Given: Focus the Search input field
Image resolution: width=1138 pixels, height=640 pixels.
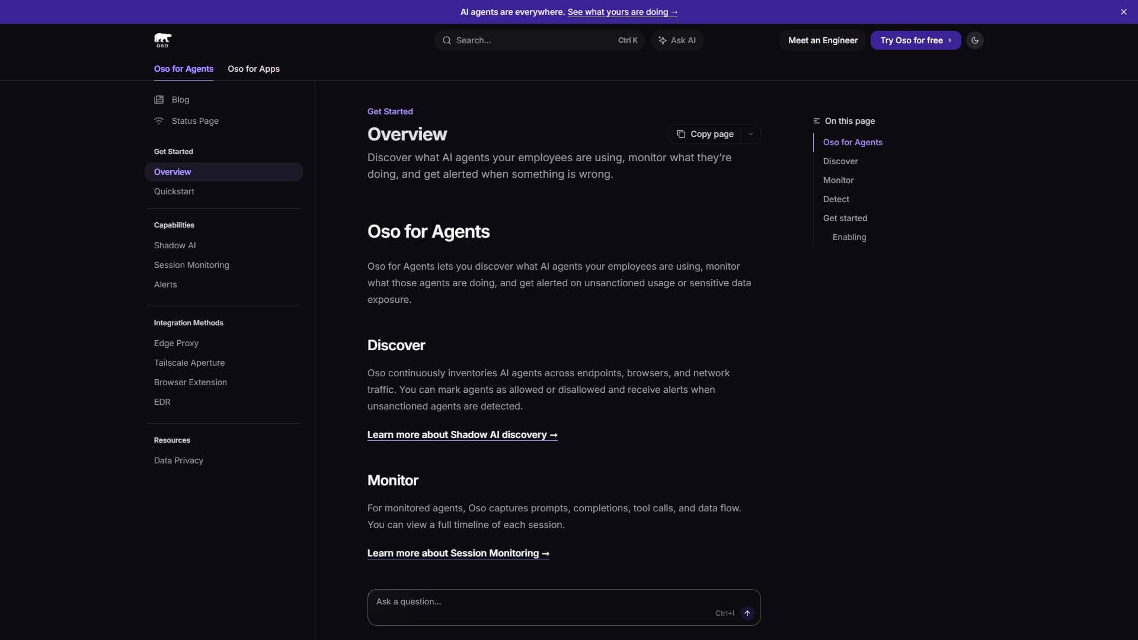Looking at the screenshot, I should [539, 40].
